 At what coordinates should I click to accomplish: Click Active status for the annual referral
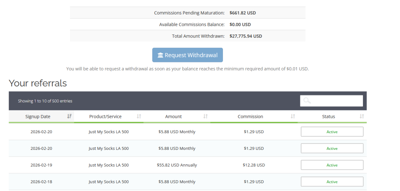[332, 165]
